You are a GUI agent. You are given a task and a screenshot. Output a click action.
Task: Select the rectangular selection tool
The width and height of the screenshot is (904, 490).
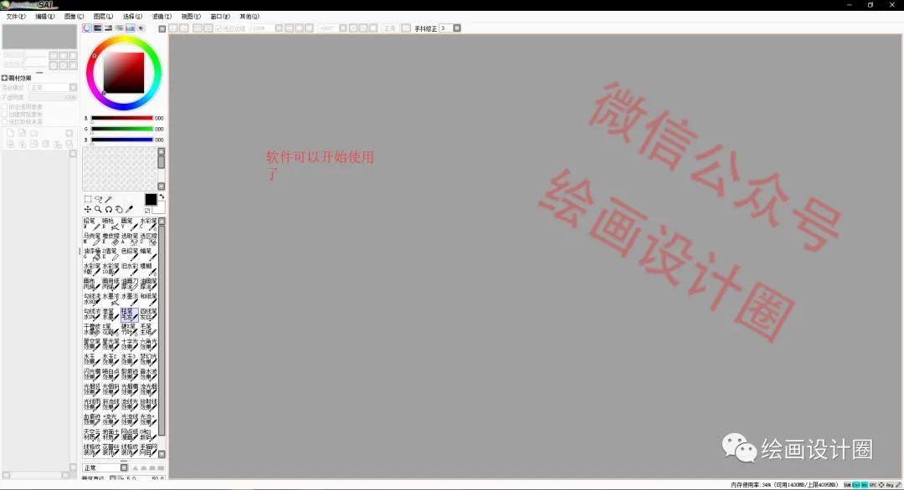(88, 199)
